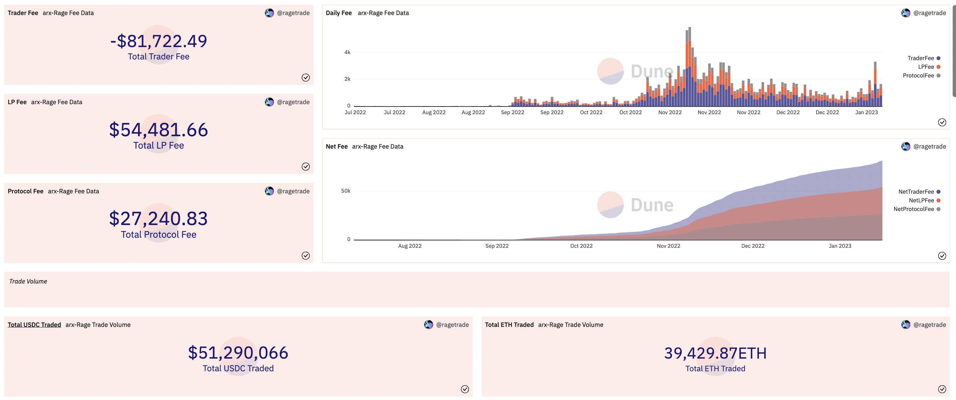Click the checkmark icon on Total USDC Traded card

click(x=465, y=389)
